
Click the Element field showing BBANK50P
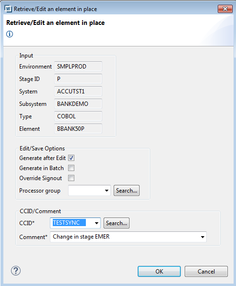tap(78, 129)
